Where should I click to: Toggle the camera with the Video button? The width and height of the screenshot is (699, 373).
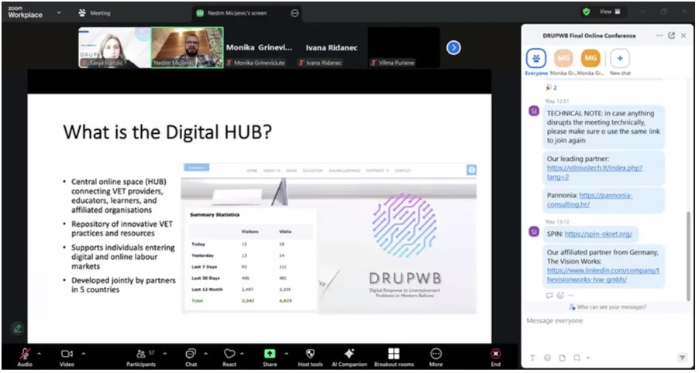67,354
